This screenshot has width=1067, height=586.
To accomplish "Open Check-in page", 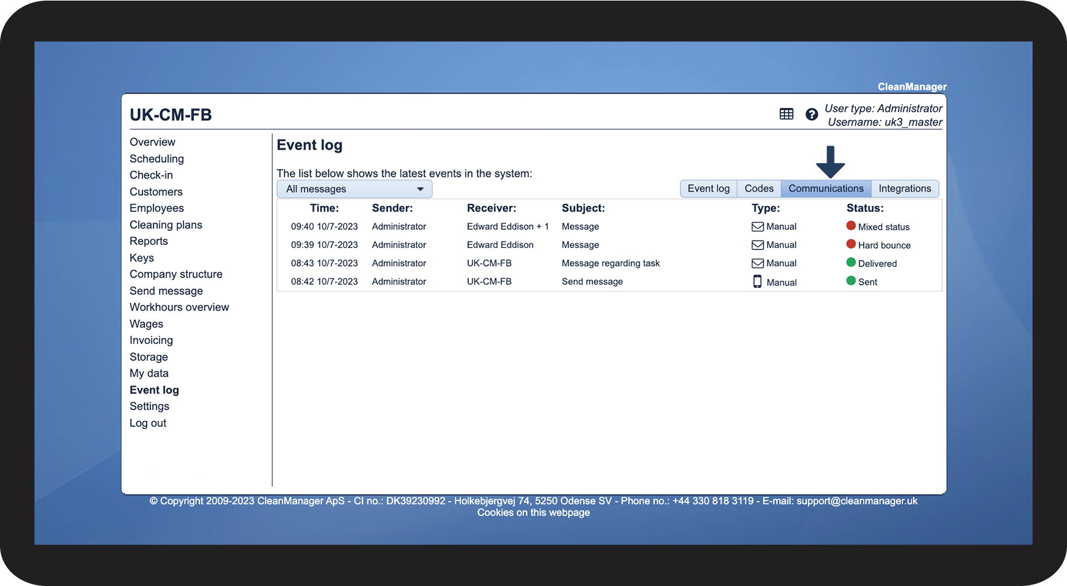I will point(151,175).
